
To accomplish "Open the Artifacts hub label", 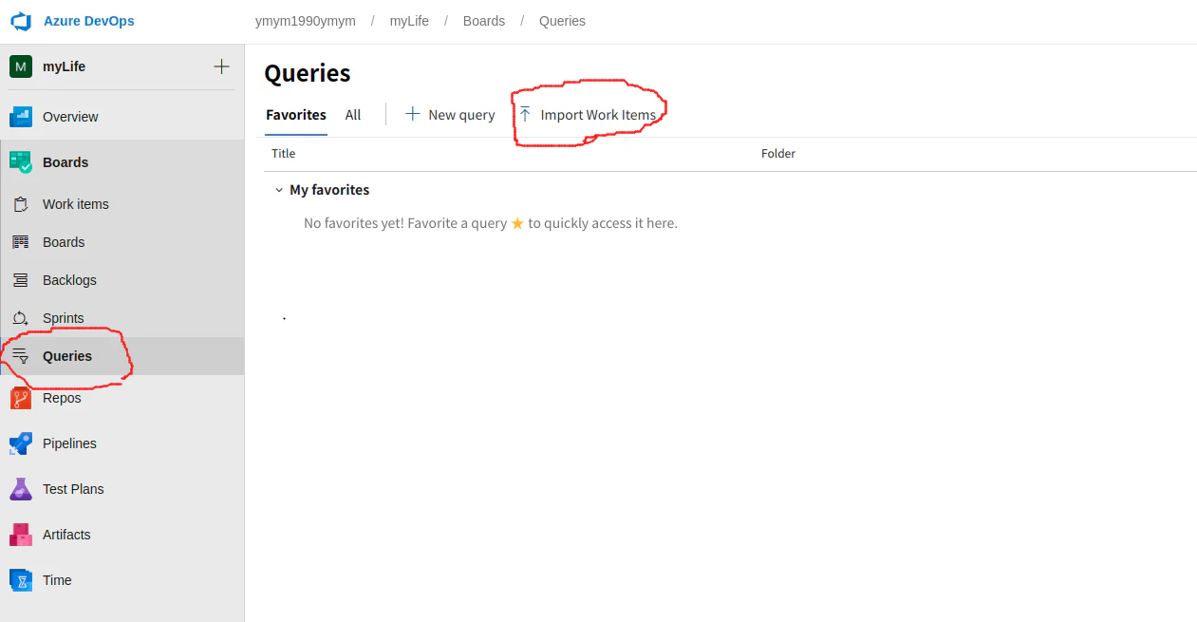I will point(66,535).
